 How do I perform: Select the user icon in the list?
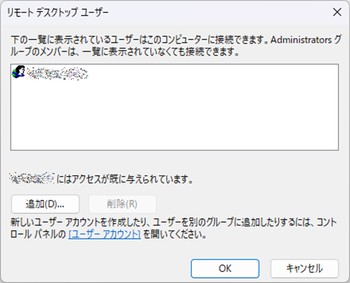18,72
